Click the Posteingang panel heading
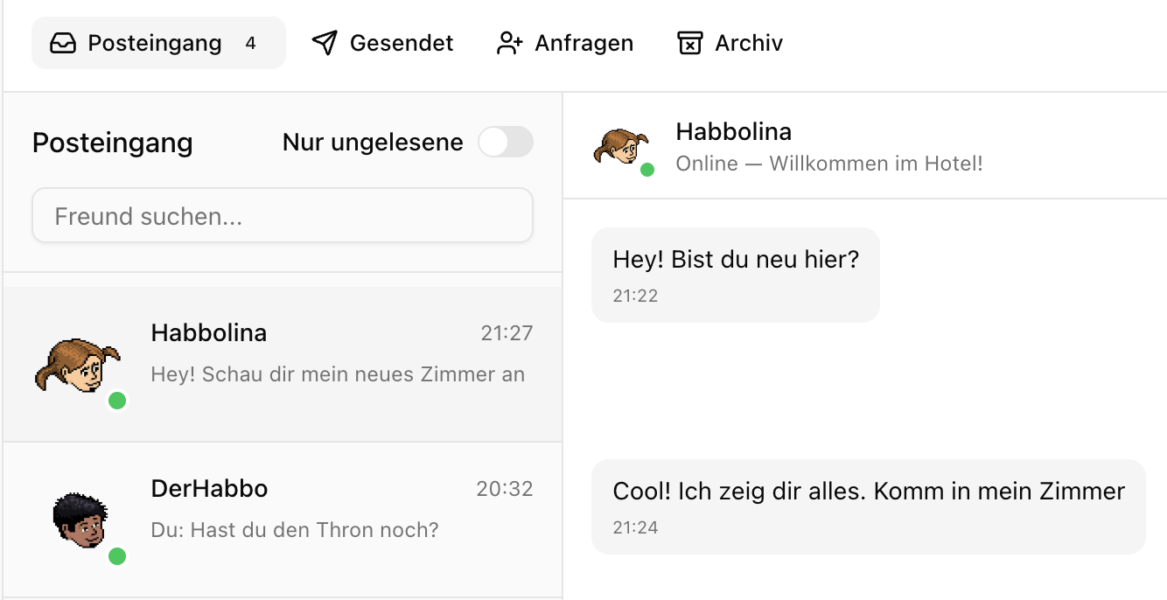 coord(112,143)
